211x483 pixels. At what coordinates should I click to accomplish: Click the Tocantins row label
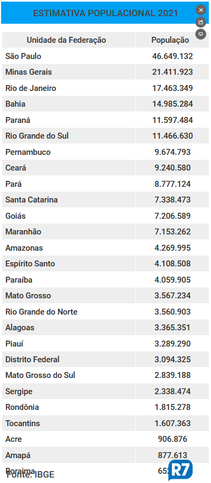click(x=23, y=423)
